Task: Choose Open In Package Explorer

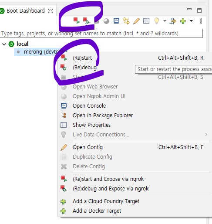Action: [x=135, y=115]
